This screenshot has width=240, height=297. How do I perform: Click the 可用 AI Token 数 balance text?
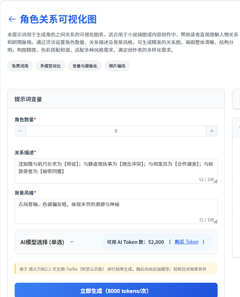pyautogui.click(x=135, y=242)
